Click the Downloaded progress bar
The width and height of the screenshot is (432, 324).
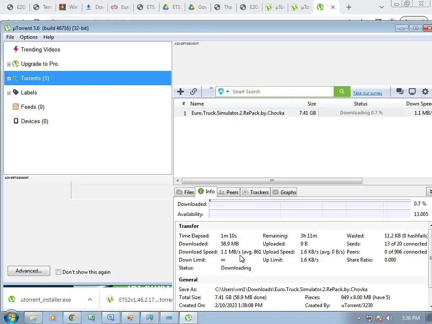(310, 204)
